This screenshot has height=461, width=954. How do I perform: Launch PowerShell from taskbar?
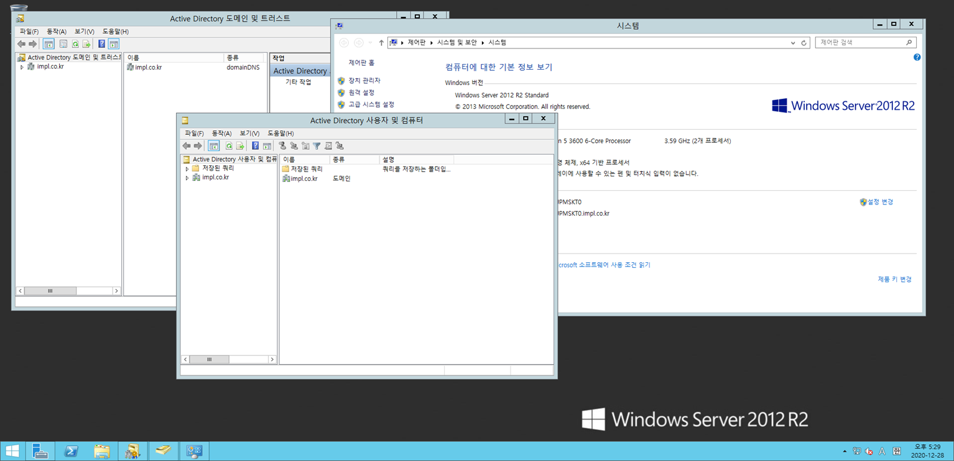71,451
